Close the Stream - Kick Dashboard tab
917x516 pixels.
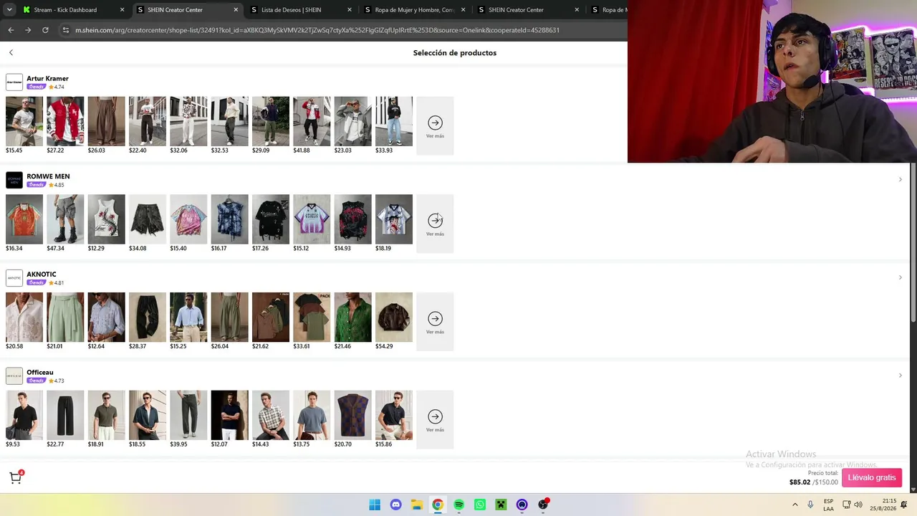(123, 10)
